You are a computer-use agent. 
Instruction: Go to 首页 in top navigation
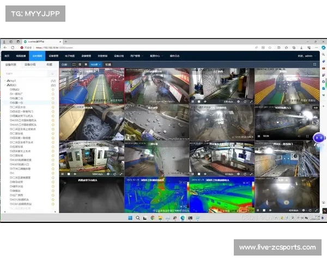pyautogui.click(x=7, y=56)
